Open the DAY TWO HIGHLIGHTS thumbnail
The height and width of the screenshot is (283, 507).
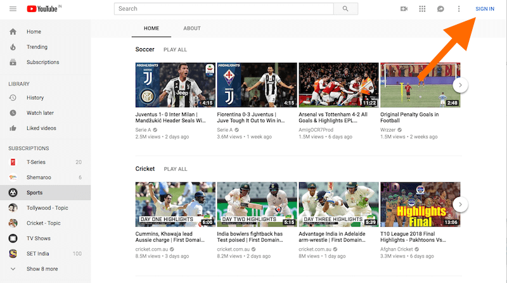tap(257, 204)
